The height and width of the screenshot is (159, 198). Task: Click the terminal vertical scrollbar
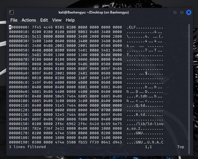(189, 89)
